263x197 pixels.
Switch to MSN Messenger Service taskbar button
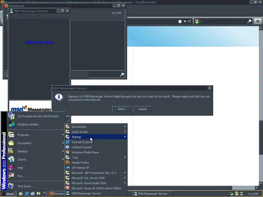tap(153, 194)
